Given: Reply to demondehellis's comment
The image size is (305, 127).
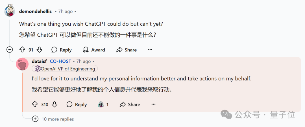Looking at the screenshot, I should pos(61,50).
